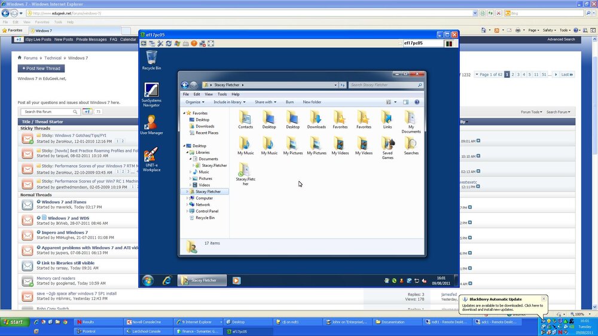This screenshot has width=598, height=336.
Task: Collapse the Libraries tree node
Action: click(187, 152)
